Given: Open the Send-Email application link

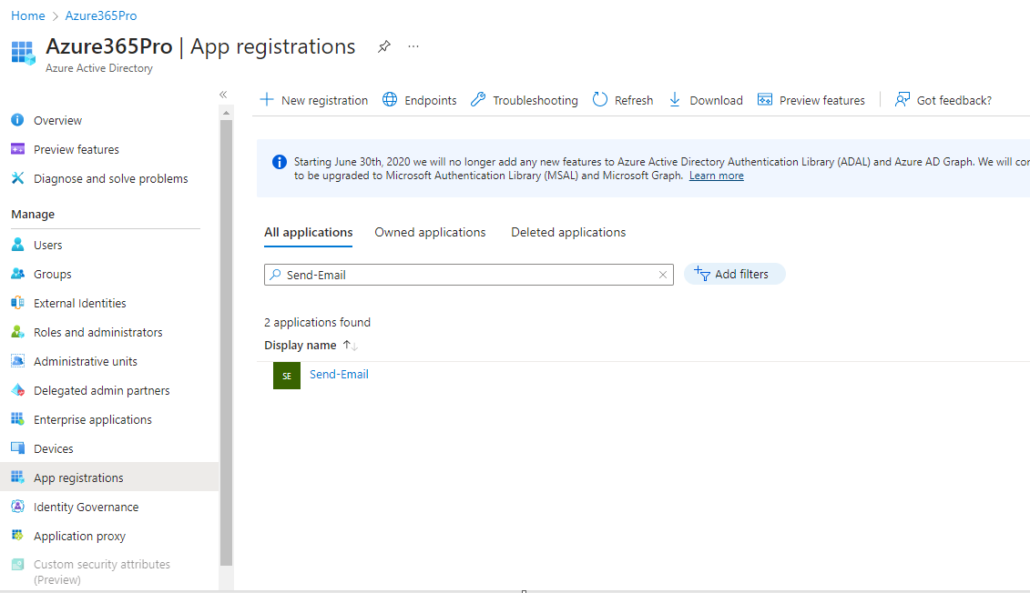Looking at the screenshot, I should (x=339, y=374).
